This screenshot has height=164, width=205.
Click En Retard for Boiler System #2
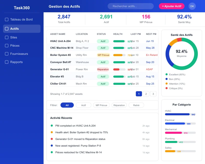[151, 55]
